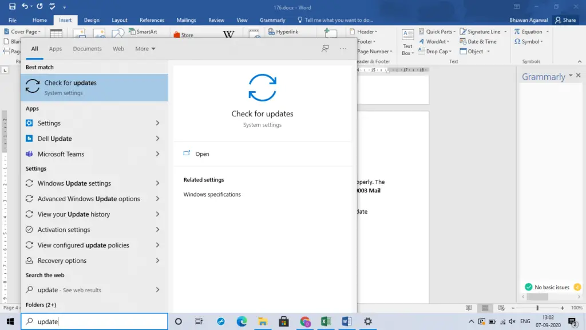This screenshot has height=330, width=586.
Task: Open Task View on the taskbar
Action: [x=199, y=321]
